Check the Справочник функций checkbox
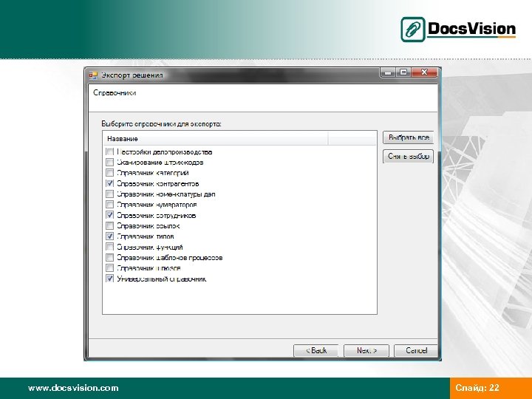This screenshot has width=532, height=399. coord(109,247)
